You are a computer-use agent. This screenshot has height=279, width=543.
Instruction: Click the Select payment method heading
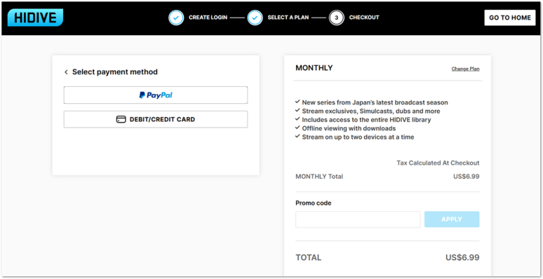115,72
